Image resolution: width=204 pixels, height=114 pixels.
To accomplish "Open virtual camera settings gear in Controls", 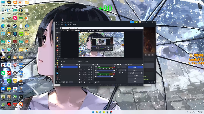I will point(142,73).
